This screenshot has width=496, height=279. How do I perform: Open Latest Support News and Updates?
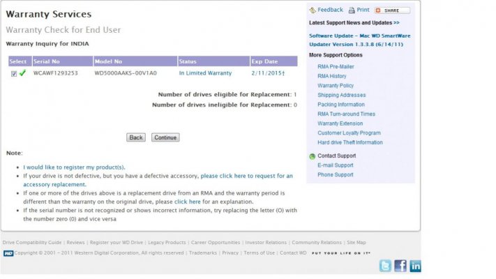tap(354, 23)
